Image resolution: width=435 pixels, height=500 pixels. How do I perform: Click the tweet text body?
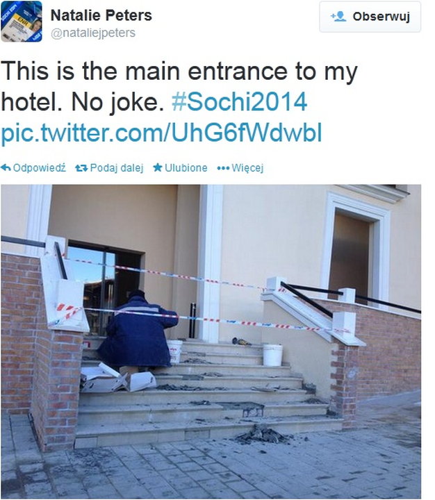click(179, 102)
